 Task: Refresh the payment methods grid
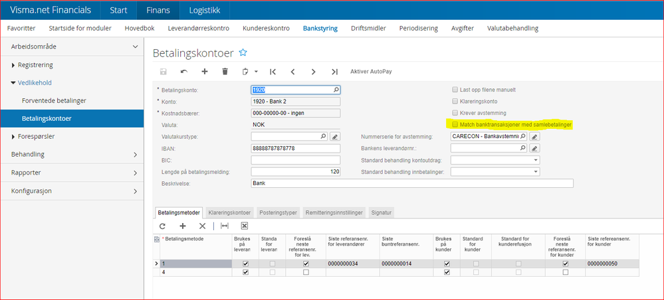[162, 226]
